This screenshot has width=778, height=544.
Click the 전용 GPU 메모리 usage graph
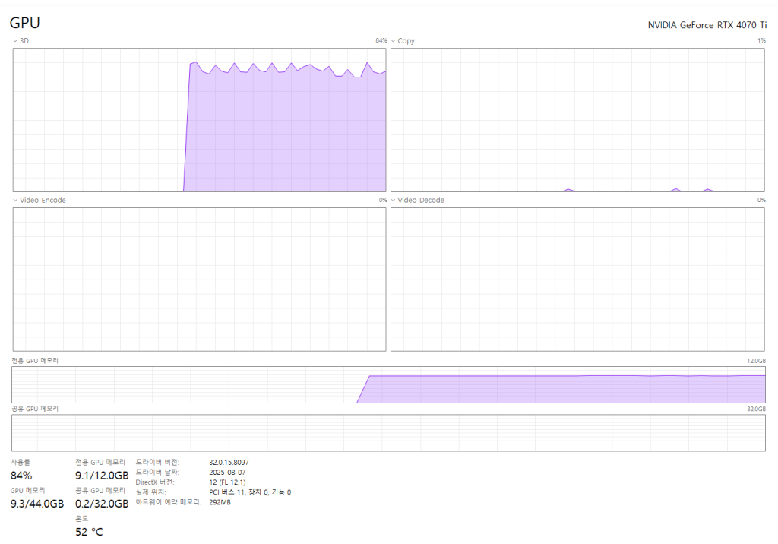click(x=388, y=384)
